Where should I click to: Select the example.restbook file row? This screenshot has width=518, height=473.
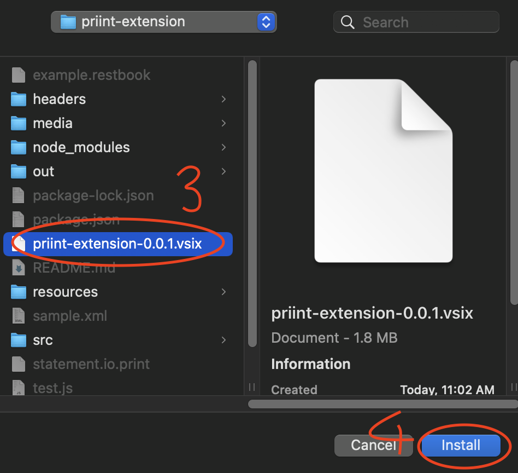118,75
